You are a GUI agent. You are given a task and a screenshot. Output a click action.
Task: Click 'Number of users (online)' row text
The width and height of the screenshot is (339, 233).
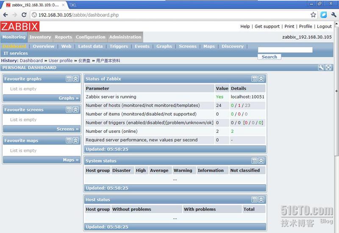tap(111, 131)
